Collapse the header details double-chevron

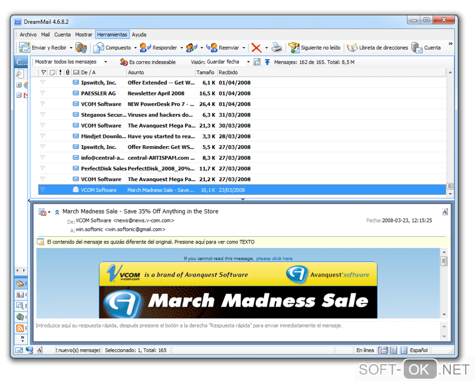(x=57, y=212)
